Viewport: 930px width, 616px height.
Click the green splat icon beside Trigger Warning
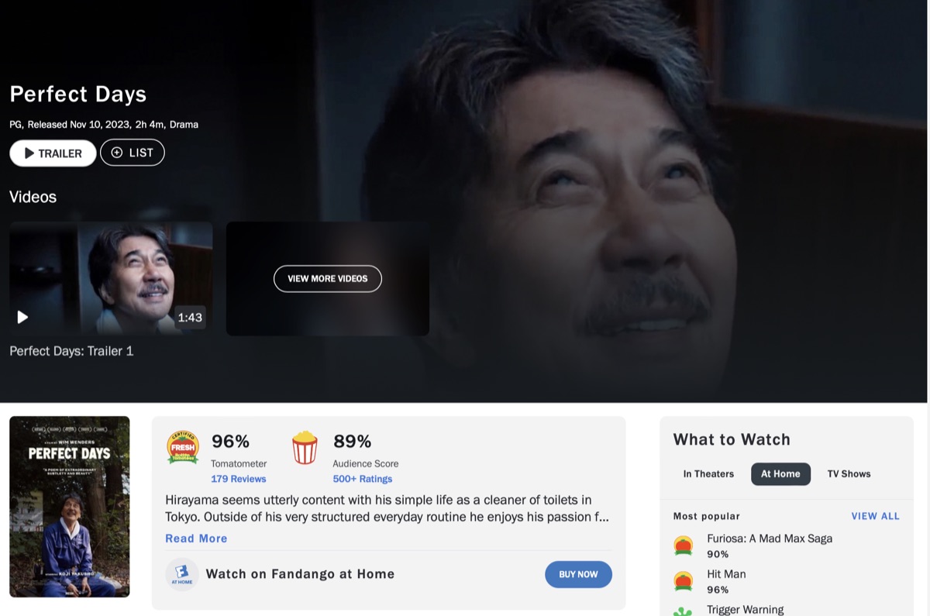[x=683, y=611]
